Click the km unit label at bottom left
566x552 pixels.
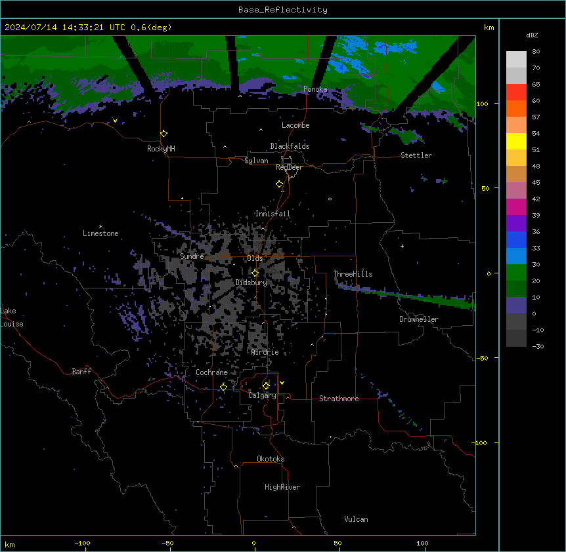(10, 544)
